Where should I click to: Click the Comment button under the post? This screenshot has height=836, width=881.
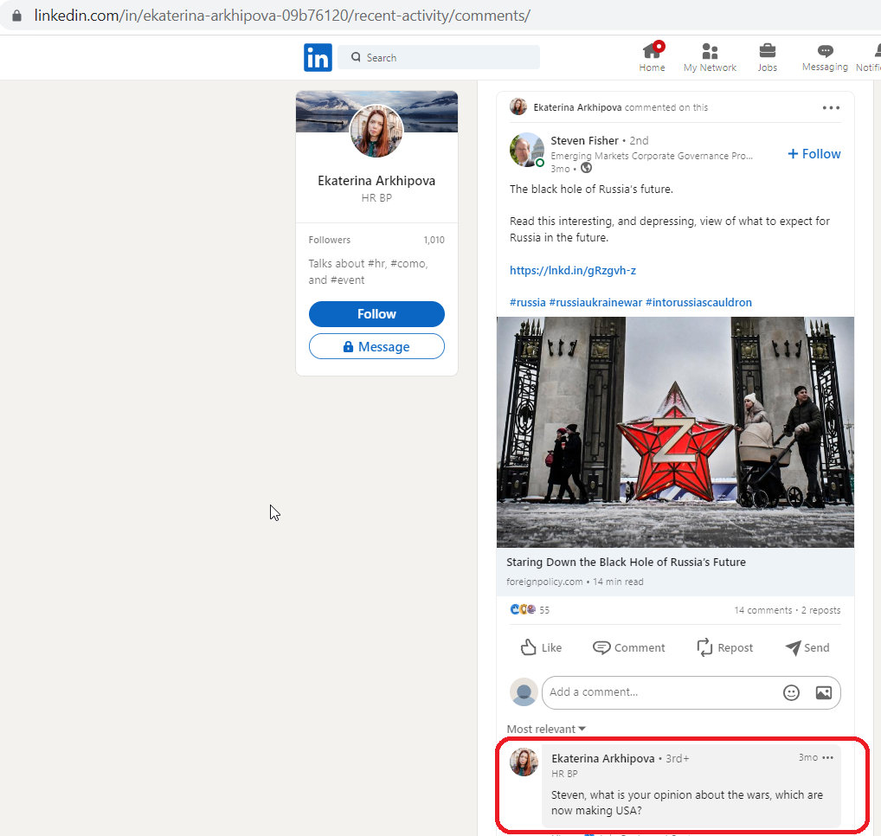click(x=628, y=648)
